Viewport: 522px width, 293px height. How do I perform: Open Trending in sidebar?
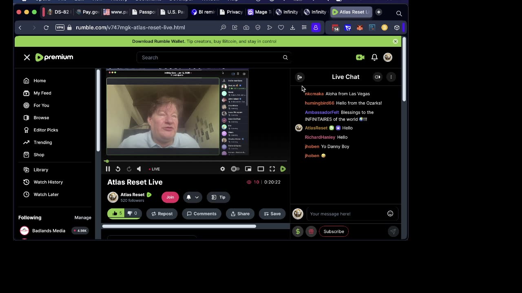pyautogui.click(x=43, y=142)
